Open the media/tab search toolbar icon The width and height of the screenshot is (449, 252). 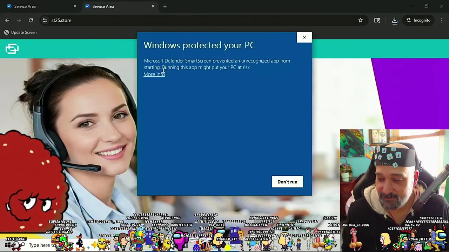(x=377, y=20)
